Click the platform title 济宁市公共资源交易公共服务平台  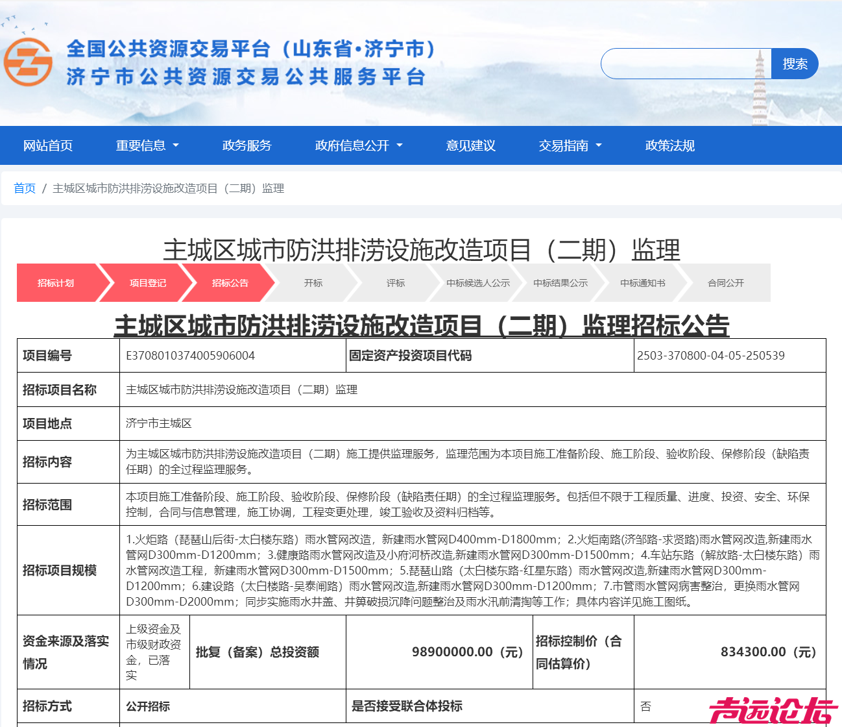(x=245, y=77)
